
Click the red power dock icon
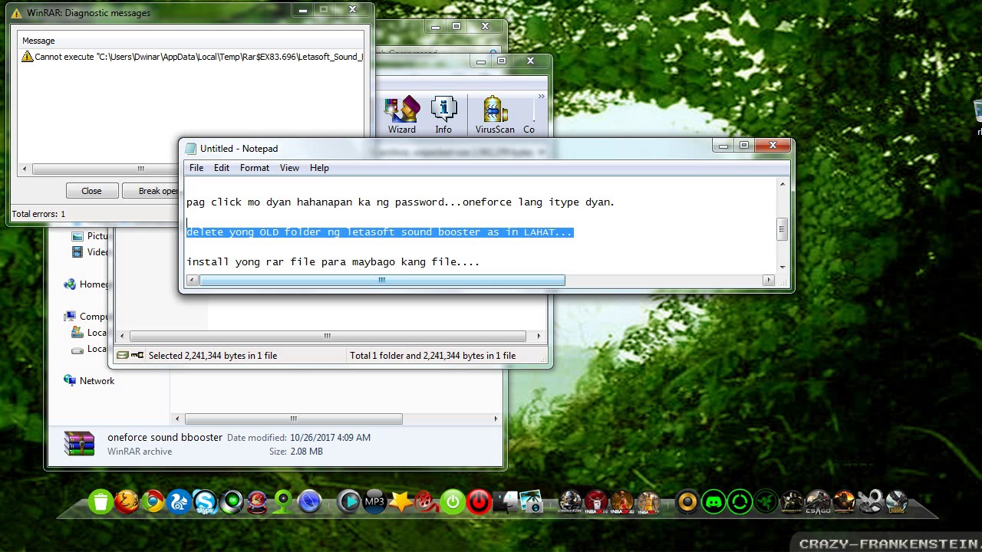click(479, 502)
